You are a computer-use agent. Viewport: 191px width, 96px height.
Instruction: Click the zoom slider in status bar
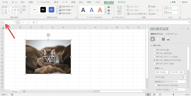point(173,94)
